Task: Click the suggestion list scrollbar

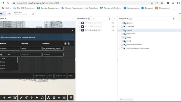Action: pos(18,60)
